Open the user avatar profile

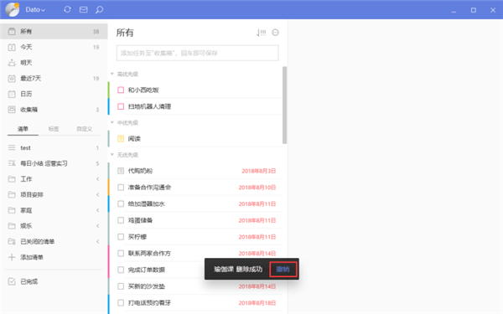(x=13, y=9)
